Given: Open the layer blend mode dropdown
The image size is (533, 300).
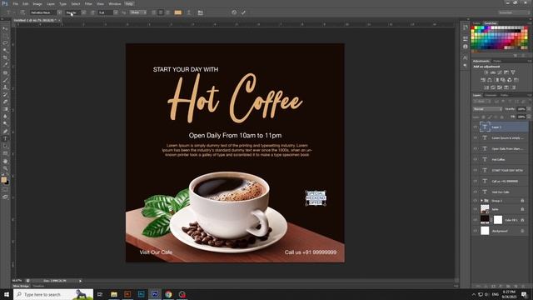Looking at the screenshot, I should pos(487,109).
